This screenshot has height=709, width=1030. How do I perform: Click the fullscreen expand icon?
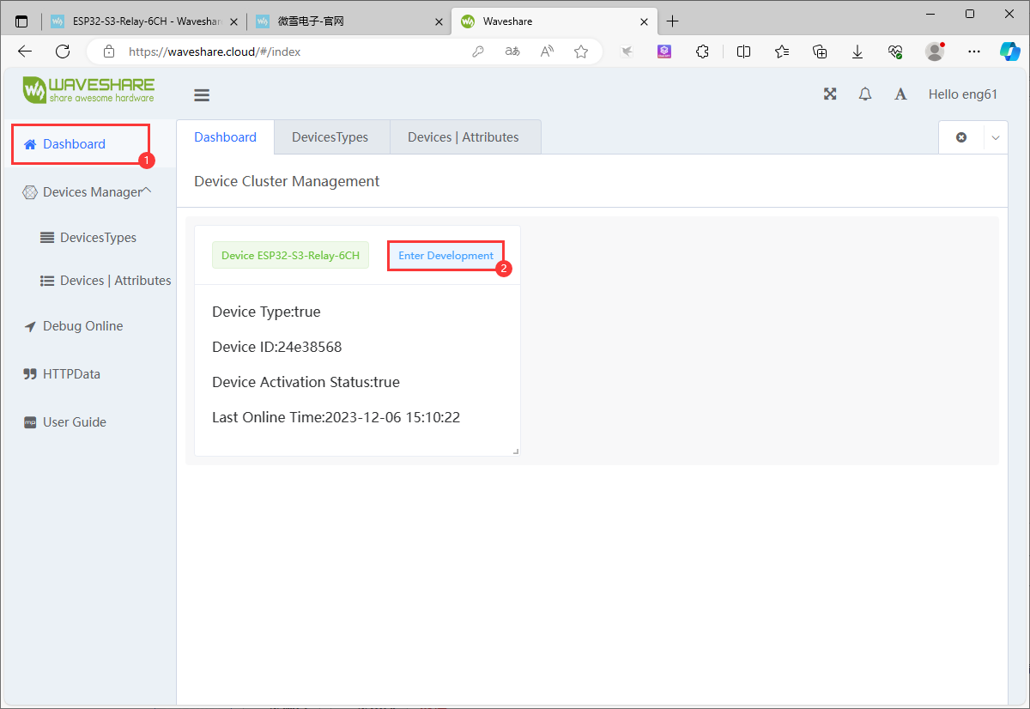[x=830, y=94]
